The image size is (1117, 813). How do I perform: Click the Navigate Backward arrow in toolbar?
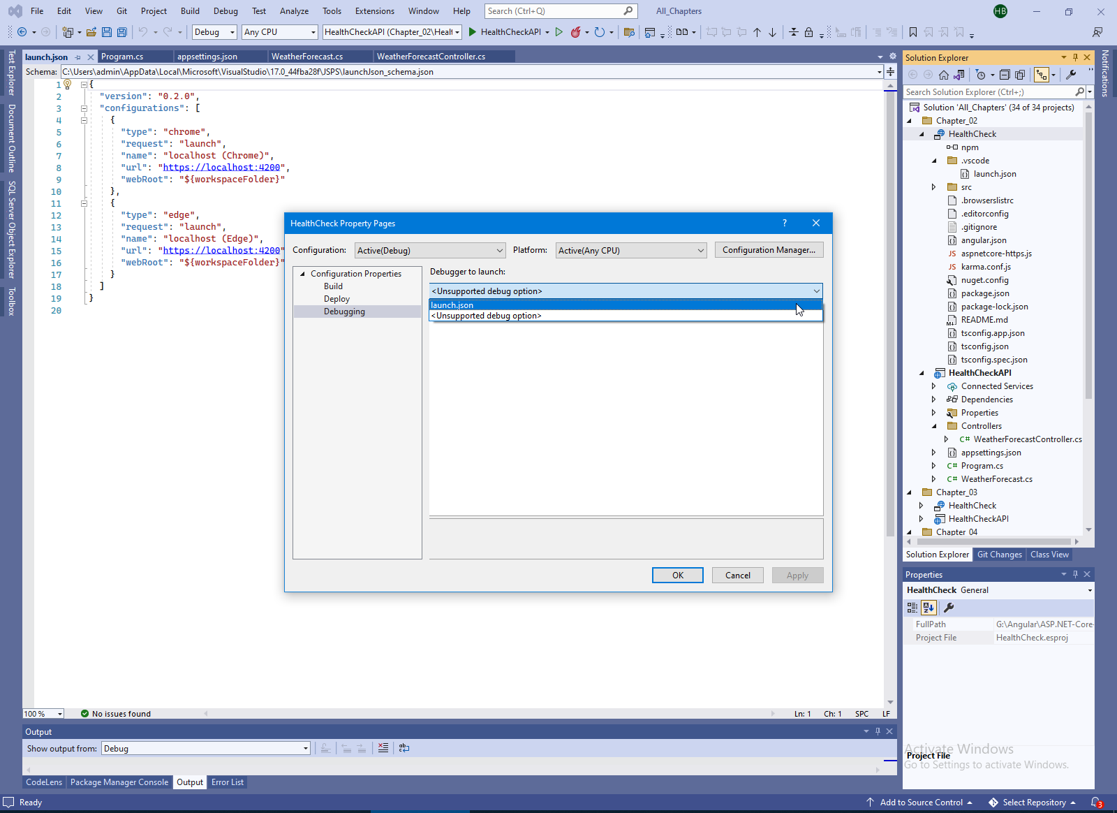(22, 32)
